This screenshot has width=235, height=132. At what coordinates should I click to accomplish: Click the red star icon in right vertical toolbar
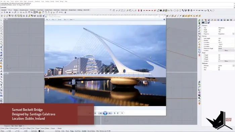point(199,55)
